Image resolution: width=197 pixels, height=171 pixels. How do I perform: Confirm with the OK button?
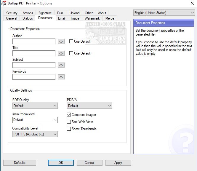click(61, 163)
